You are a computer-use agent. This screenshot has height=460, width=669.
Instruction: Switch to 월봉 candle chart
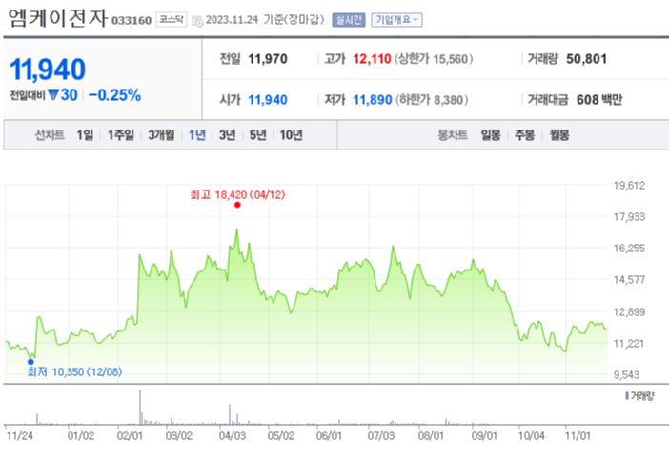click(559, 135)
